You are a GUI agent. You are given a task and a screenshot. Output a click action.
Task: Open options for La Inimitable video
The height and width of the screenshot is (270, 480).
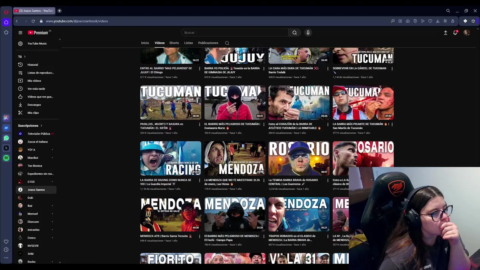328,124
